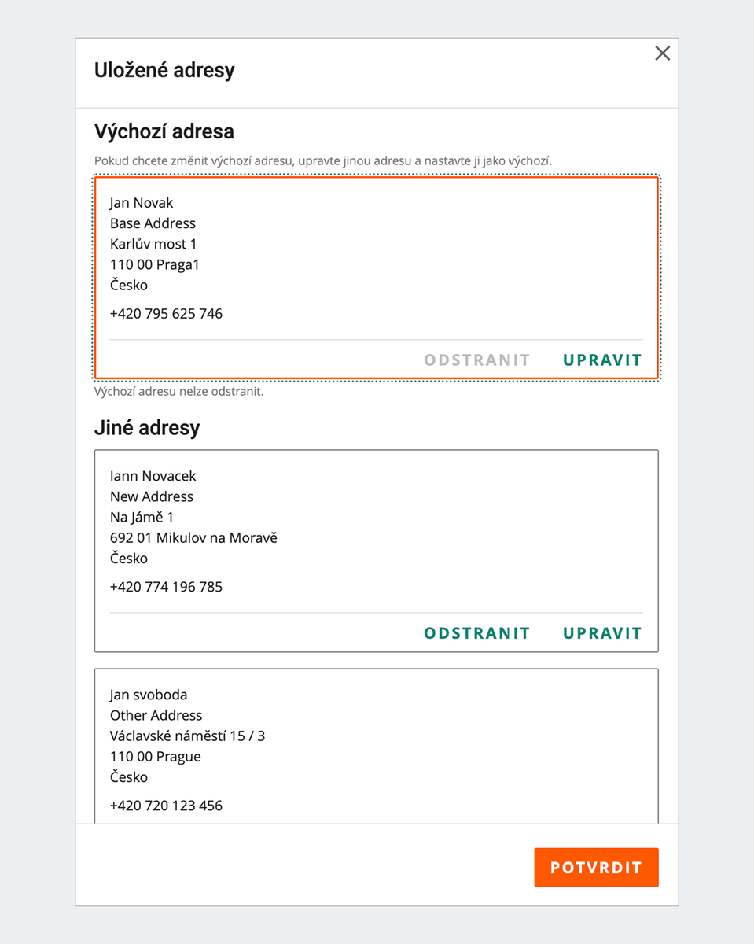
Task: Close the Uložené adresy dialog
Action: coord(662,53)
